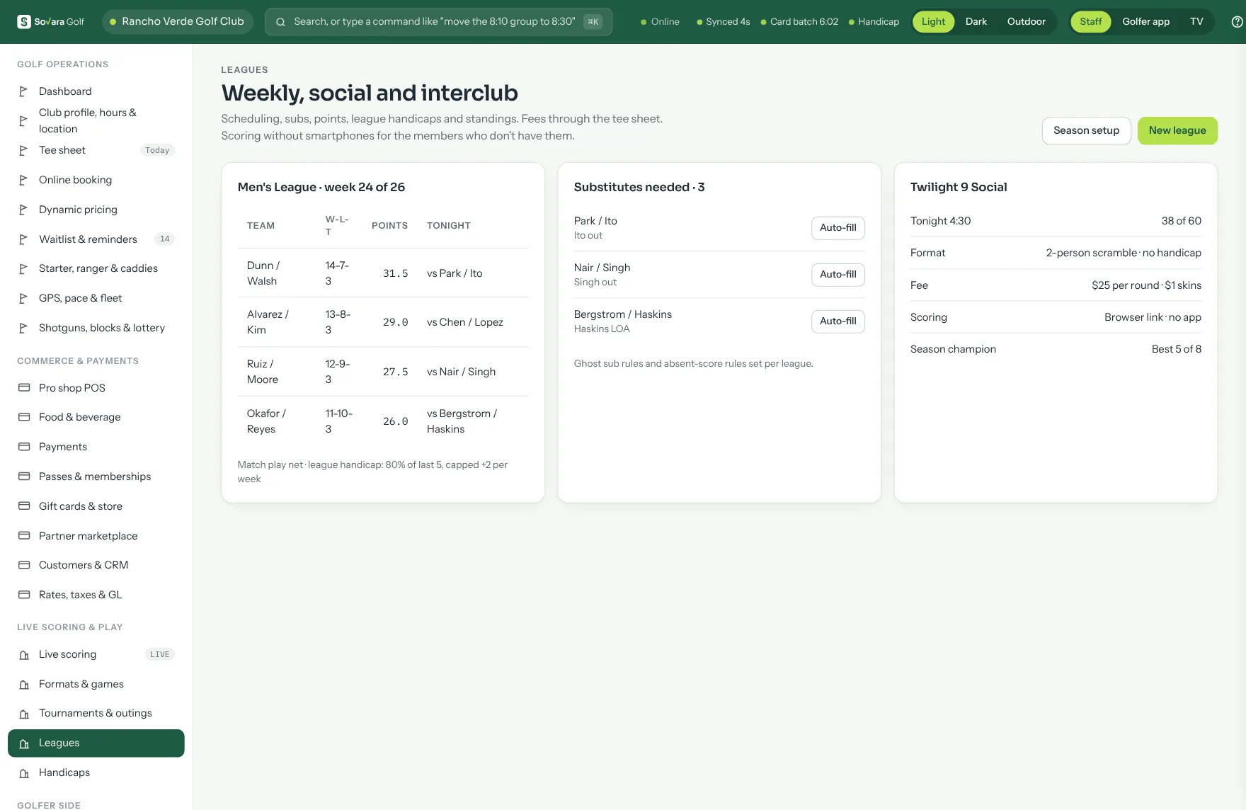Viewport: 1246px width, 810px height.
Task: Open Rates, taxes & GL page
Action: pos(96,595)
